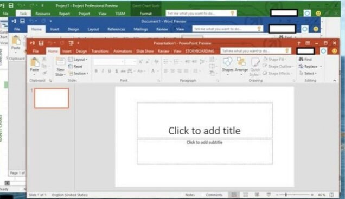Click the Save icon in Project title bar

[11, 6]
